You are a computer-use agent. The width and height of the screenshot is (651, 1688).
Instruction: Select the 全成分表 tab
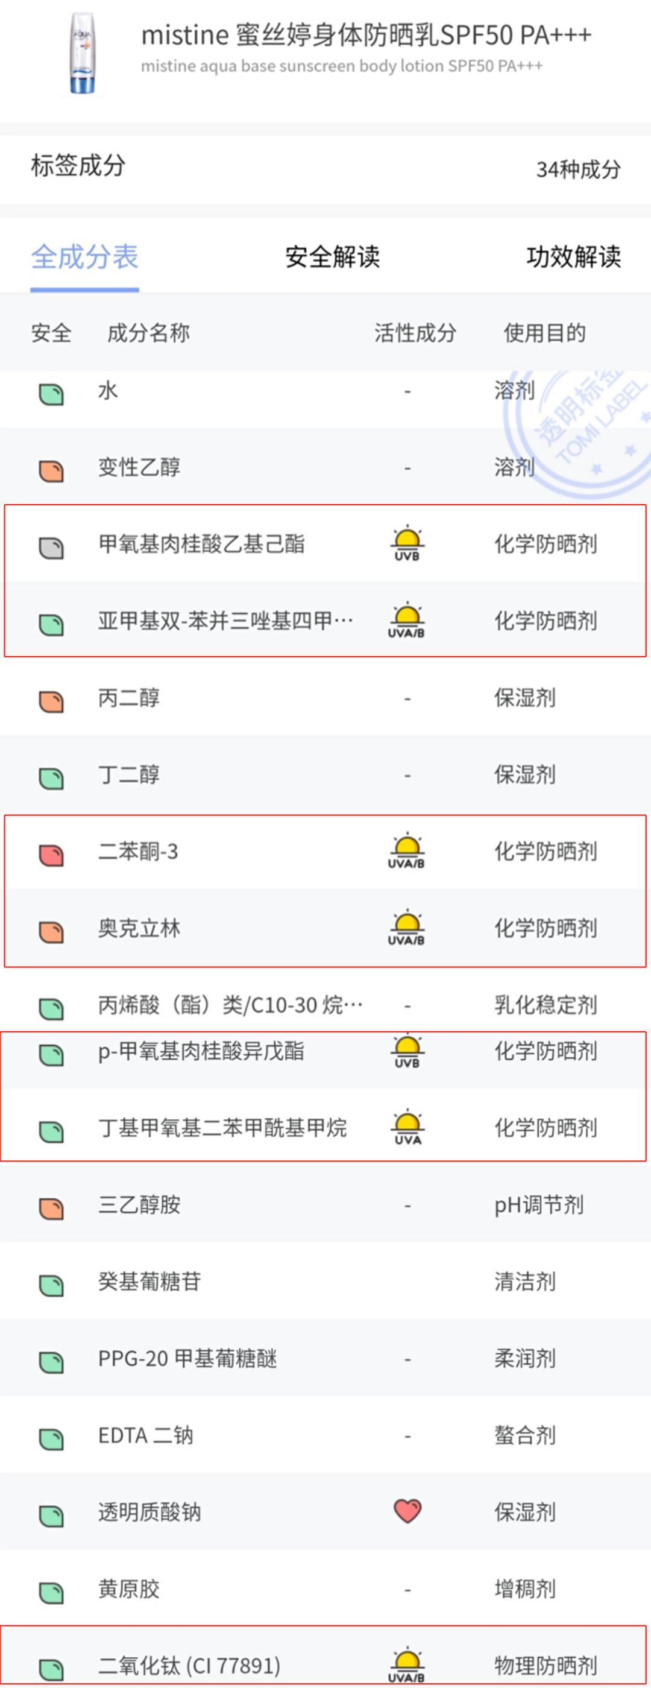[x=84, y=258]
